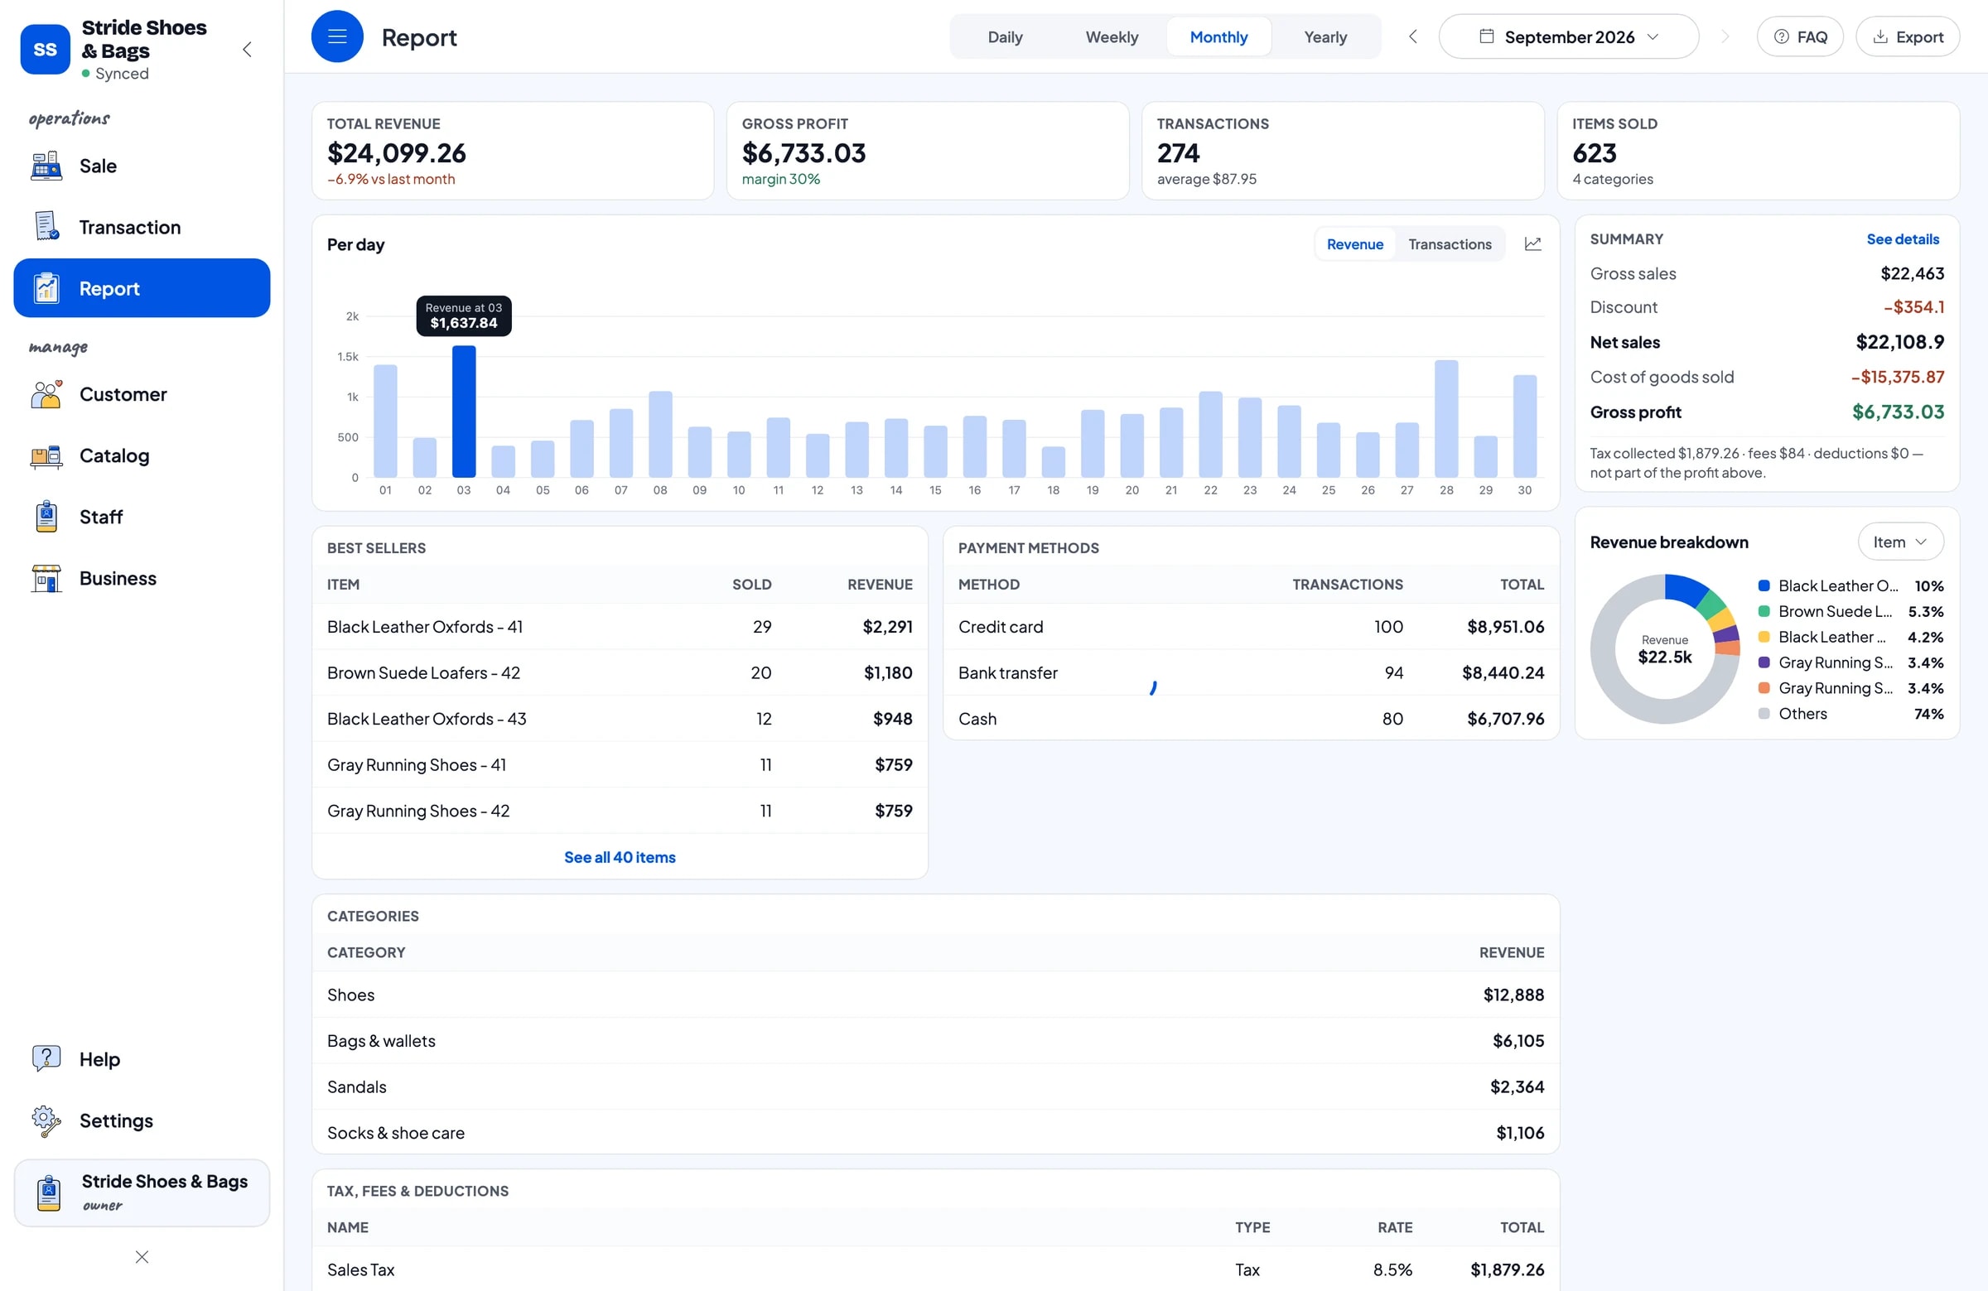Screen dimensions: 1988x1291
Task: Open Settings gear icon
Action: pos(46,1120)
